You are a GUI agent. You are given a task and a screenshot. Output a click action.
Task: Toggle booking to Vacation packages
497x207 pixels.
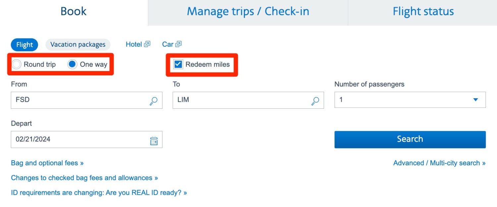[78, 44]
